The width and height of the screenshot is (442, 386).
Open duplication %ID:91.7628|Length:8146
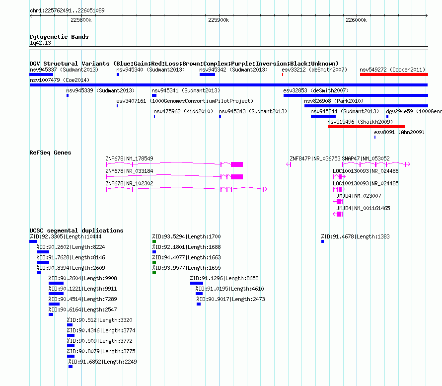(71, 257)
